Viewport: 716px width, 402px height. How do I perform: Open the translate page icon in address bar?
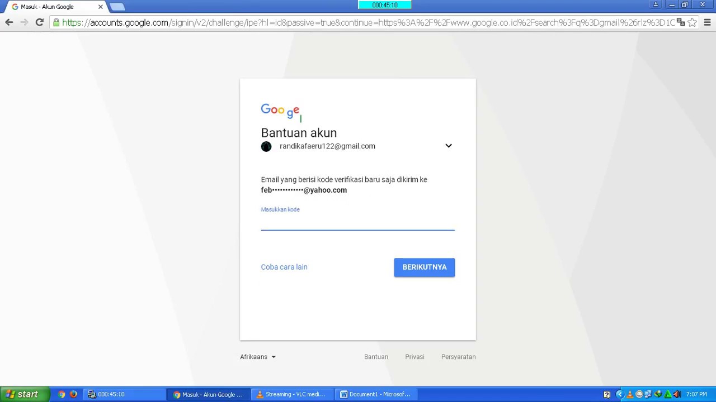(x=681, y=22)
